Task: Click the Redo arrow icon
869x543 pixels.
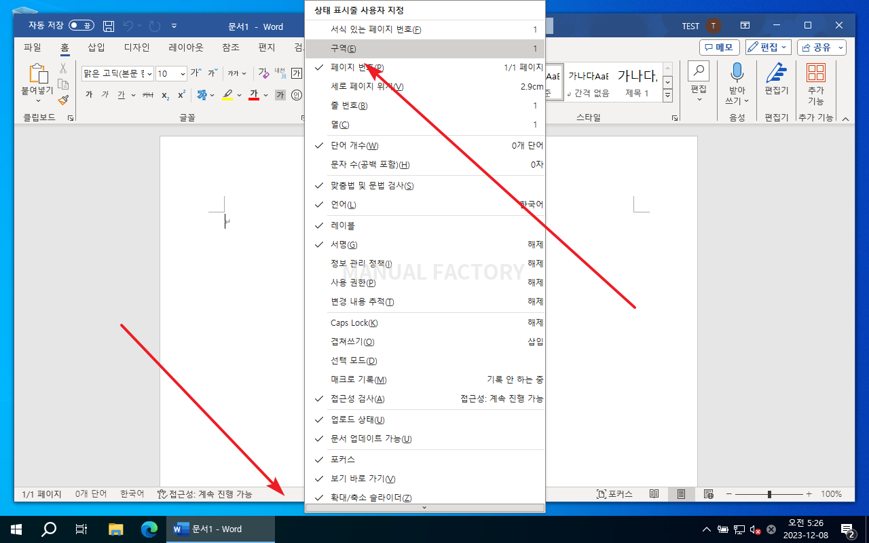Action: pyautogui.click(x=155, y=26)
